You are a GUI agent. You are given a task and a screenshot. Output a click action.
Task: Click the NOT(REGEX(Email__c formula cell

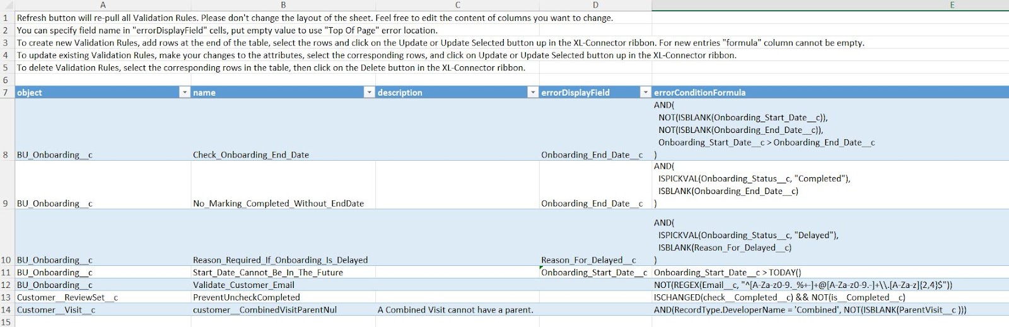(830, 285)
